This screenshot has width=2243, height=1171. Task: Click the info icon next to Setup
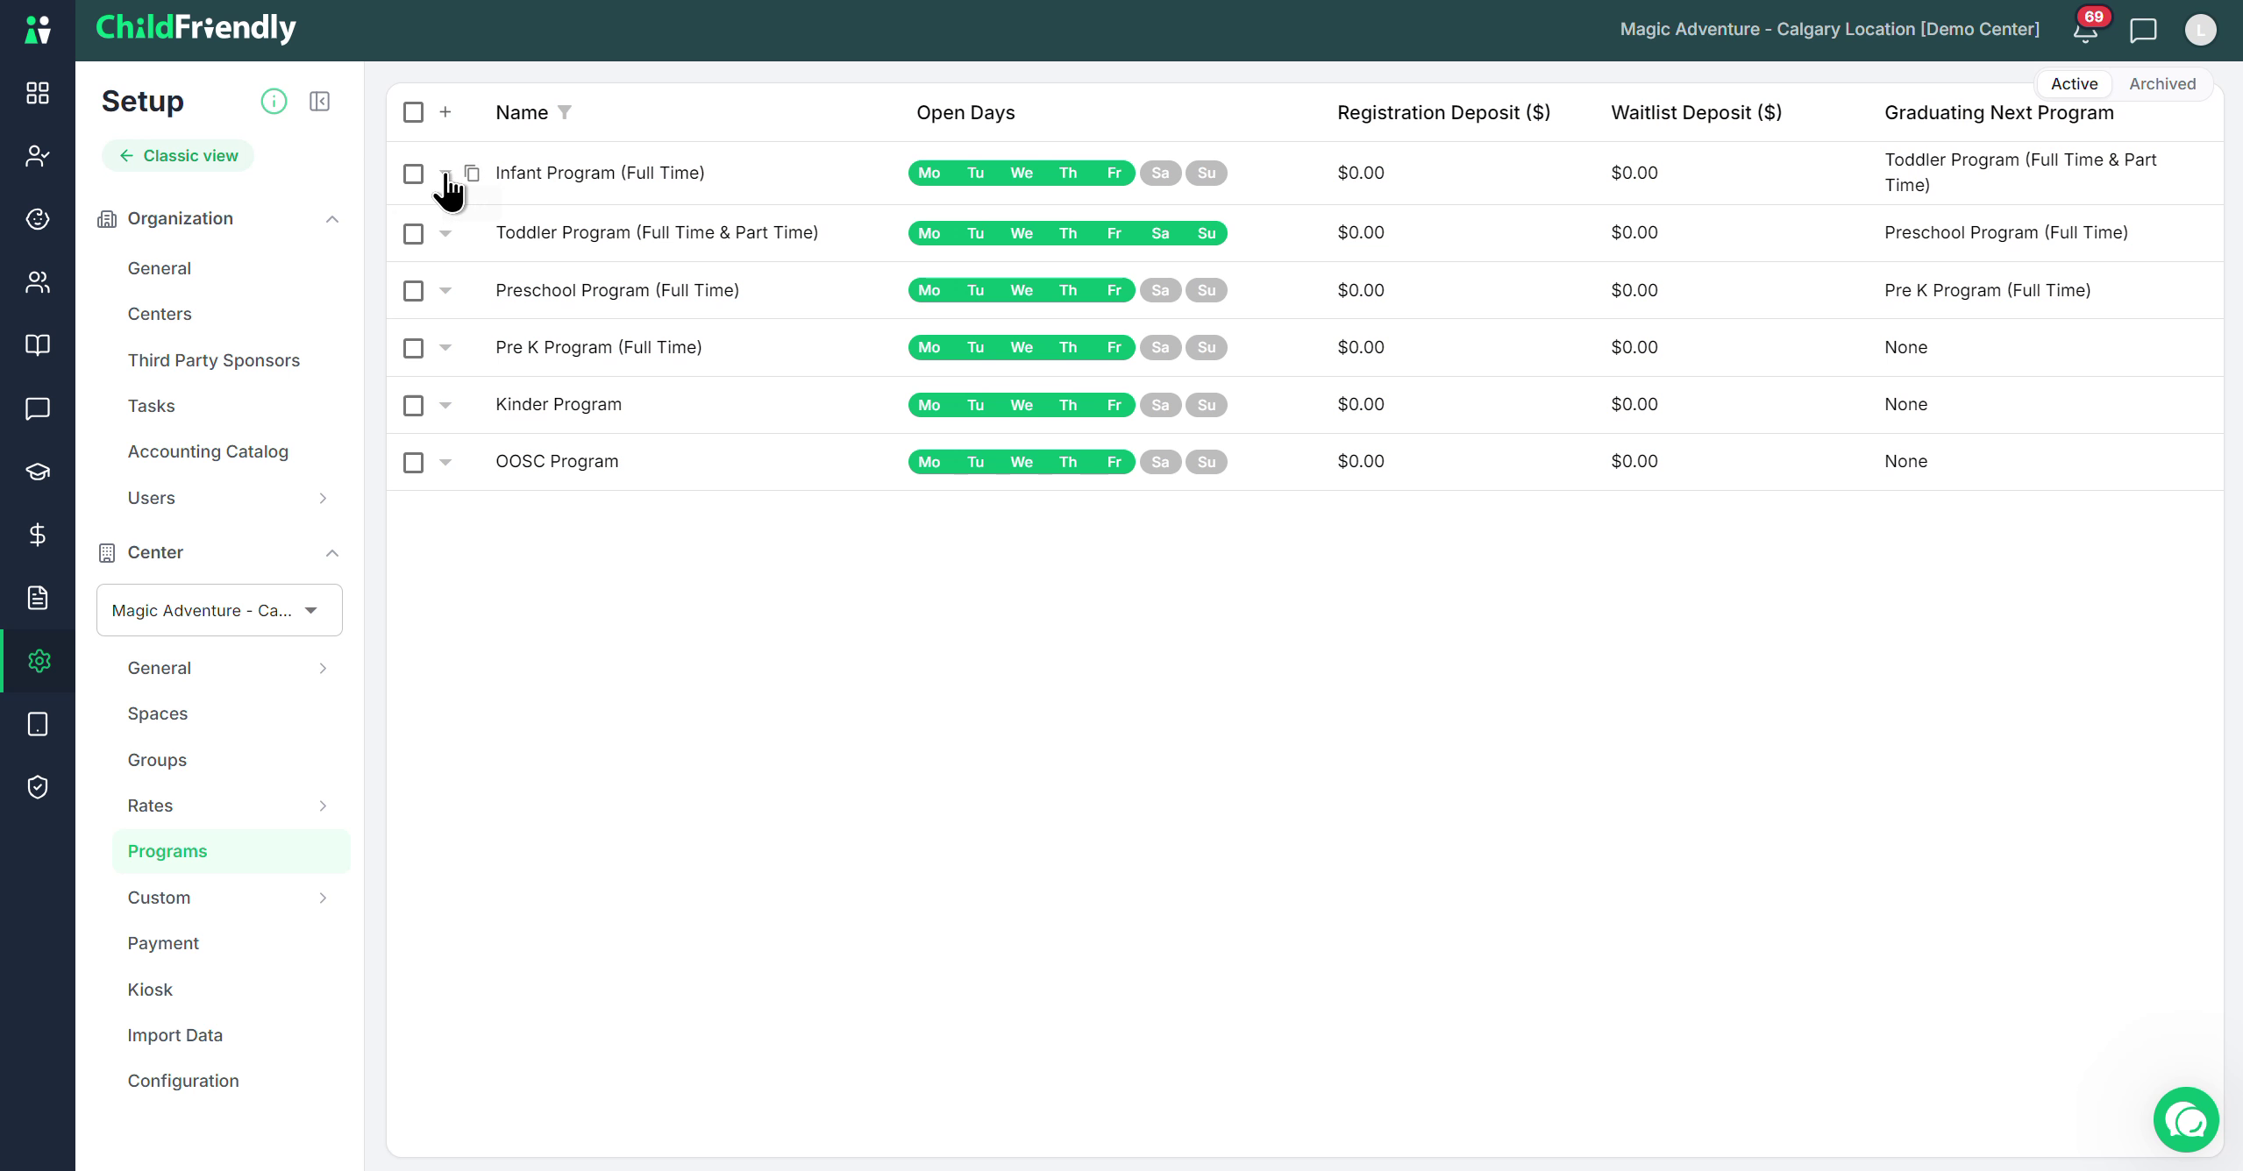click(x=274, y=102)
